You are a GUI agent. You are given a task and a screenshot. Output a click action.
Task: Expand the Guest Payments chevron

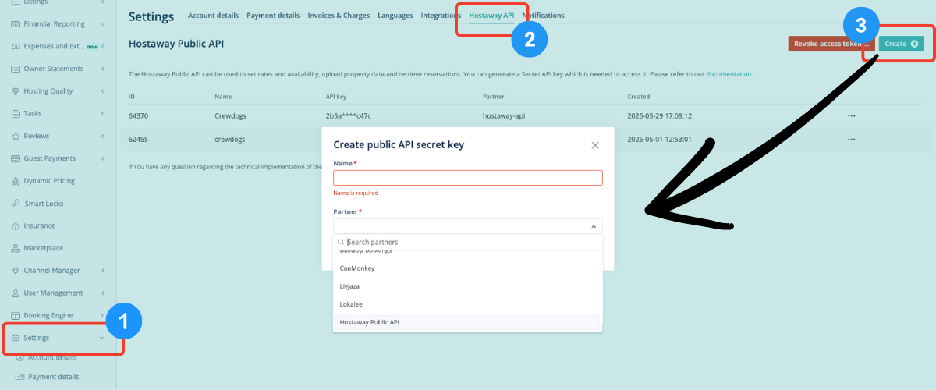(x=103, y=158)
